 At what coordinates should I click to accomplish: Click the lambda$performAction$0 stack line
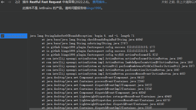117,62
